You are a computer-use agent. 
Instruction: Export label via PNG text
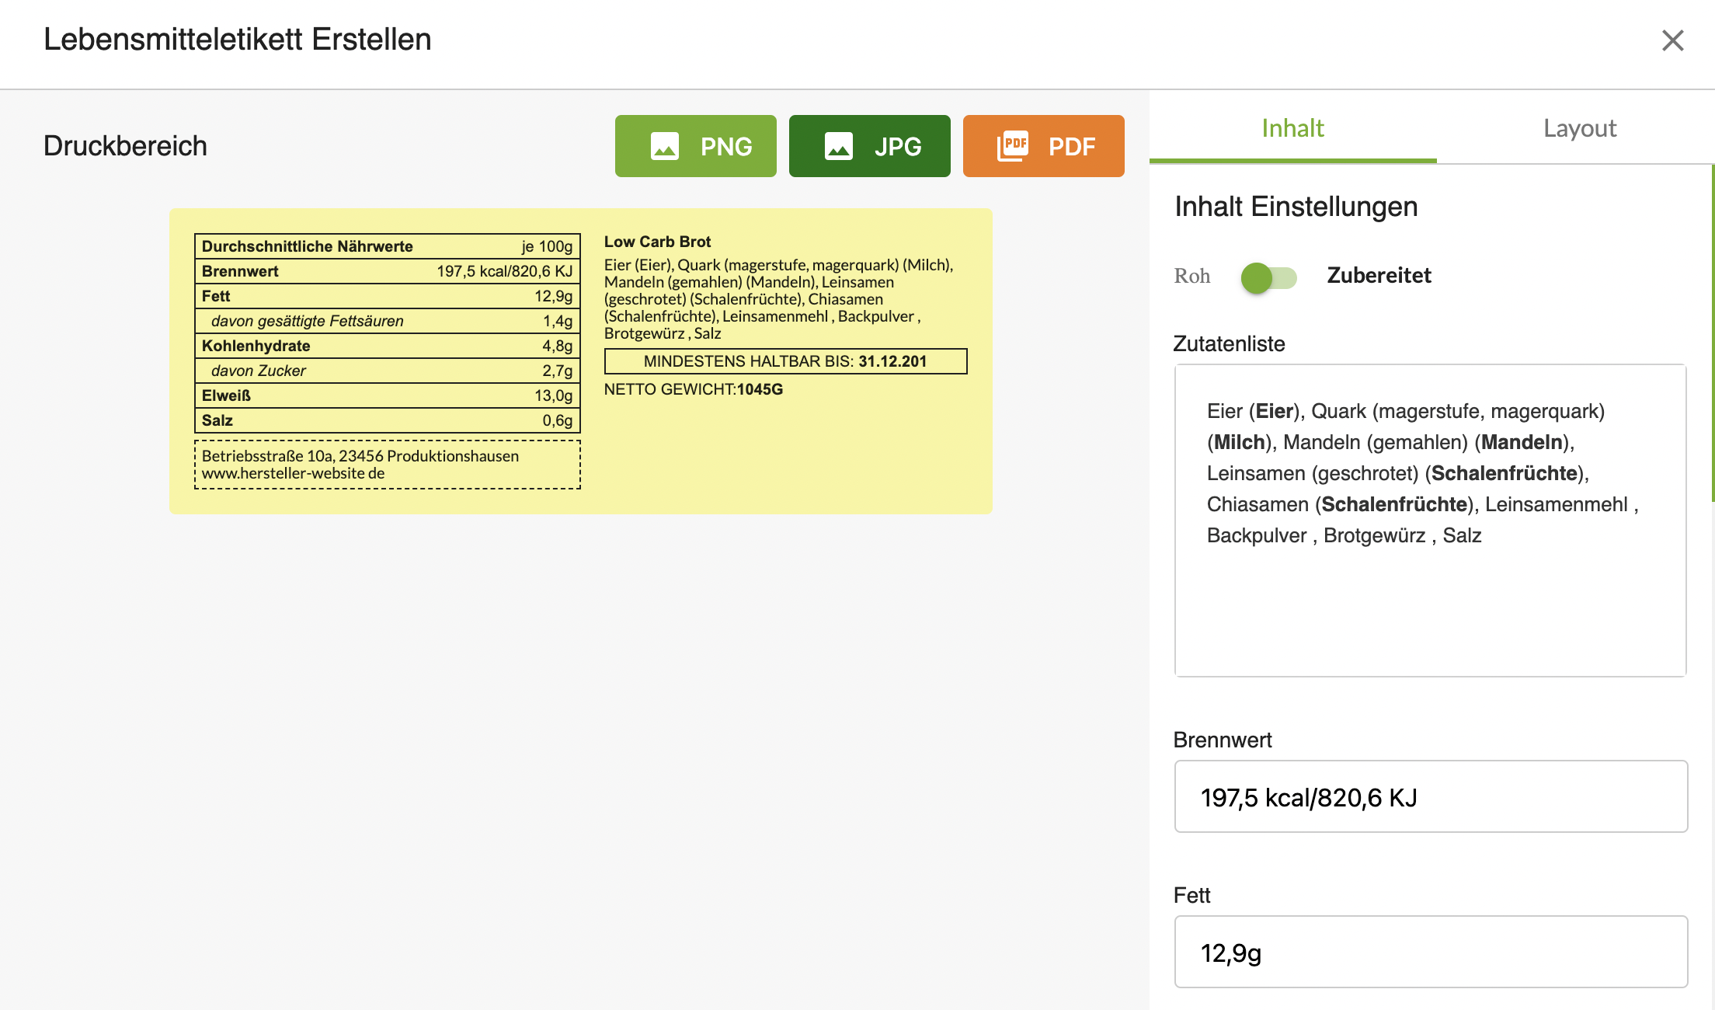pos(725,146)
